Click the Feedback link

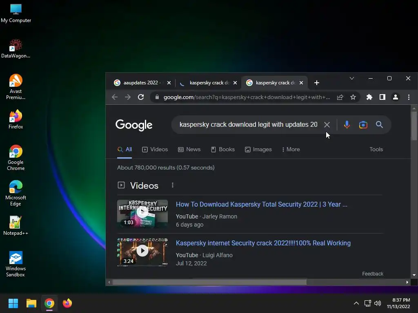tap(372, 273)
